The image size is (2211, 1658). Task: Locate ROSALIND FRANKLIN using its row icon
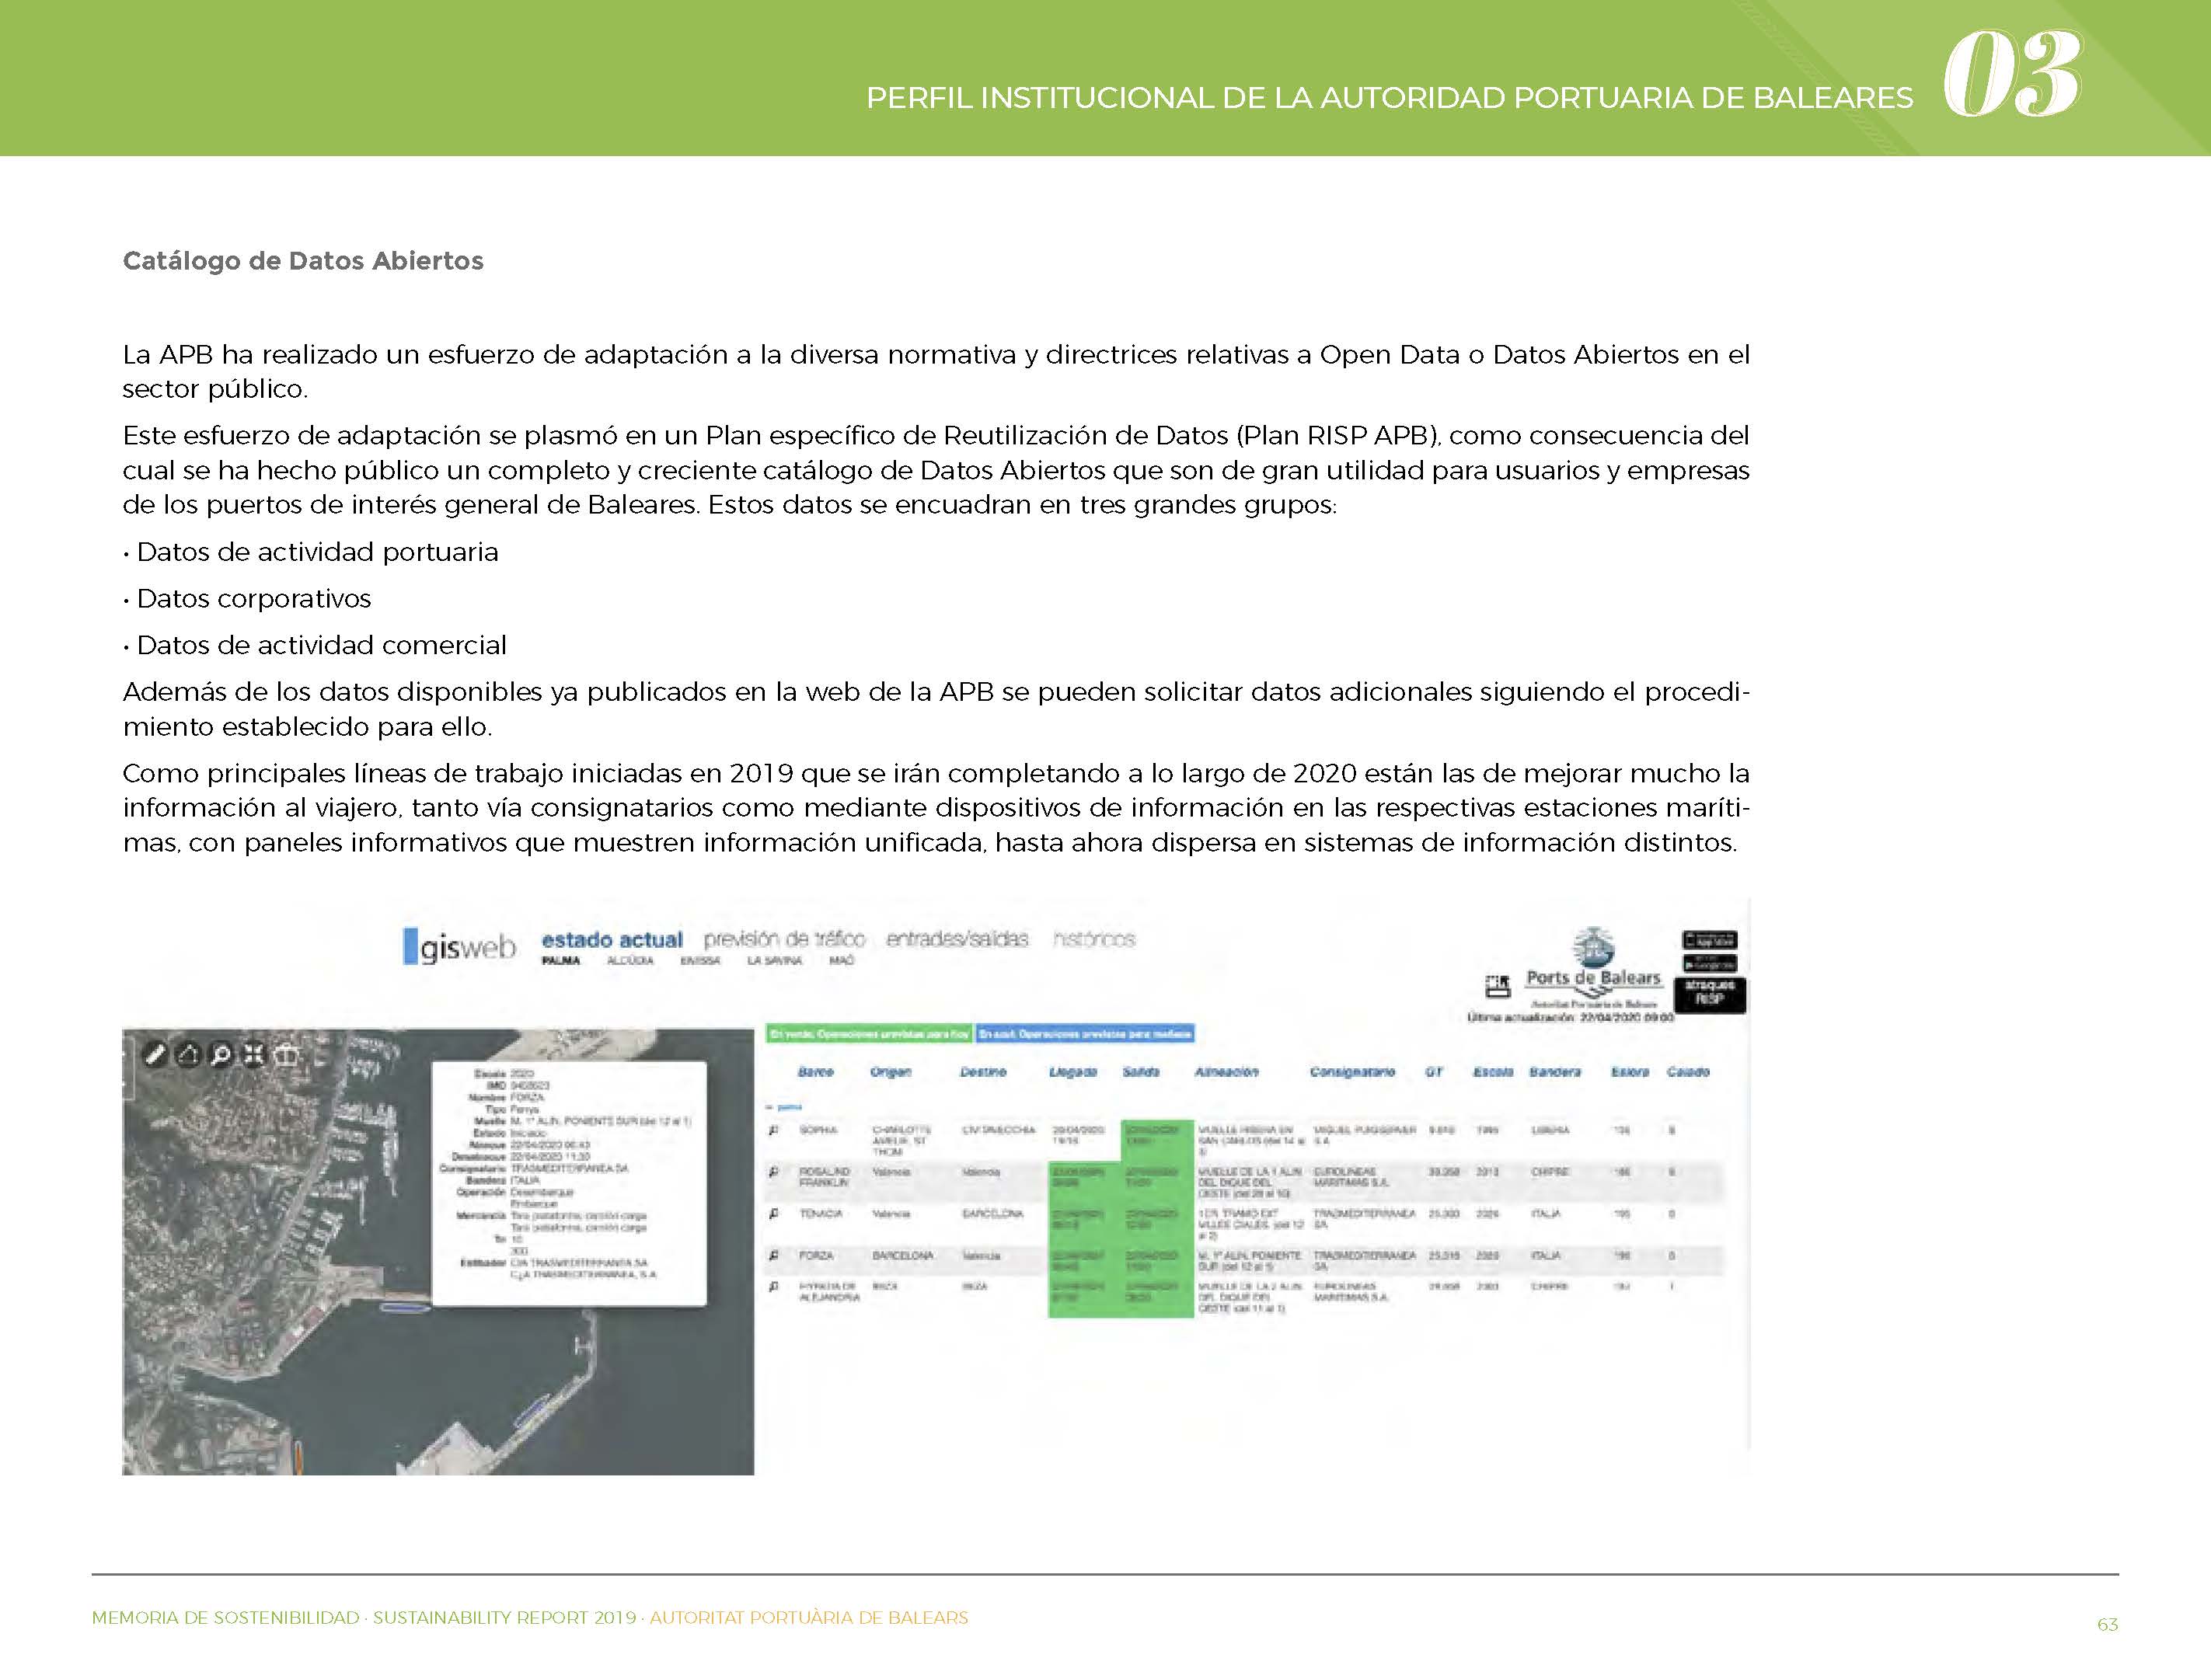(773, 1172)
